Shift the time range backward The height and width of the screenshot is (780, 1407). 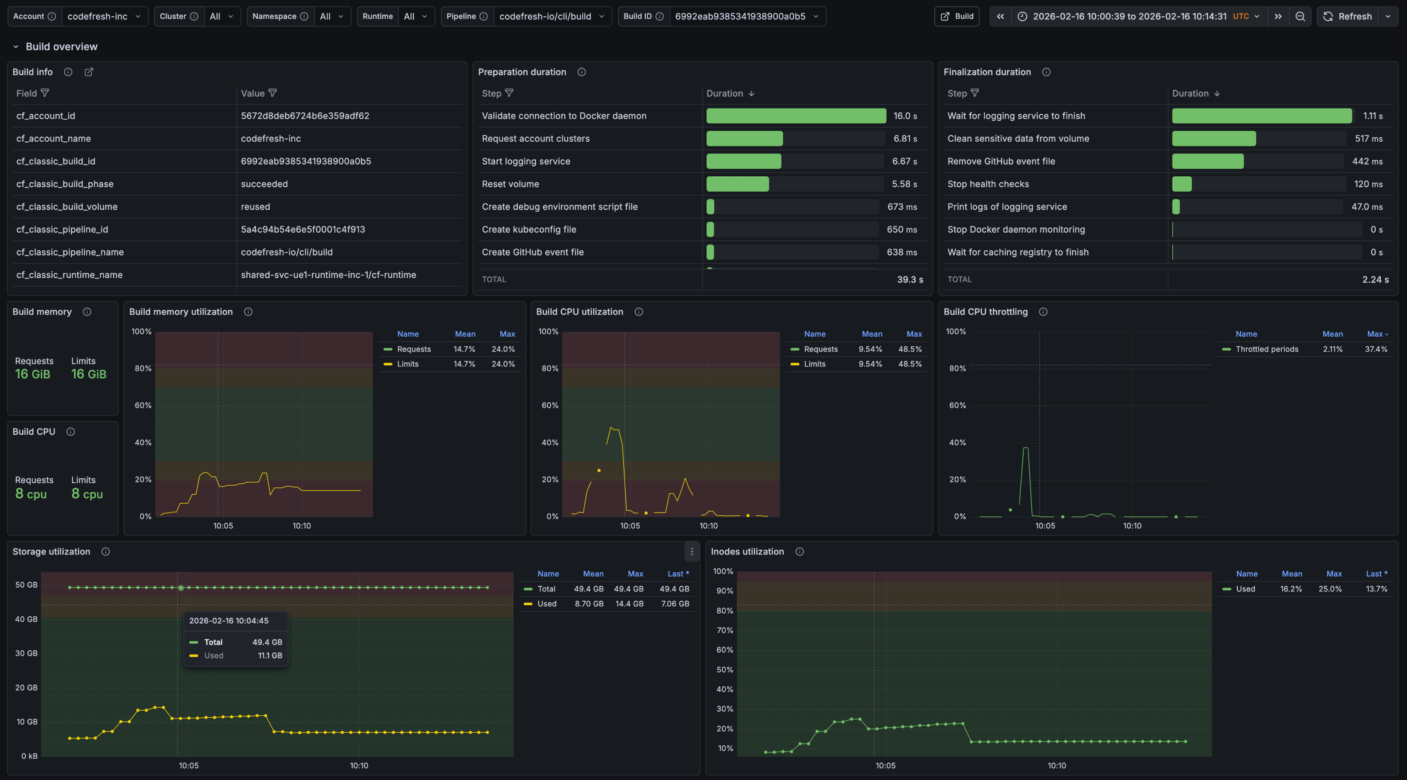click(x=1000, y=16)
